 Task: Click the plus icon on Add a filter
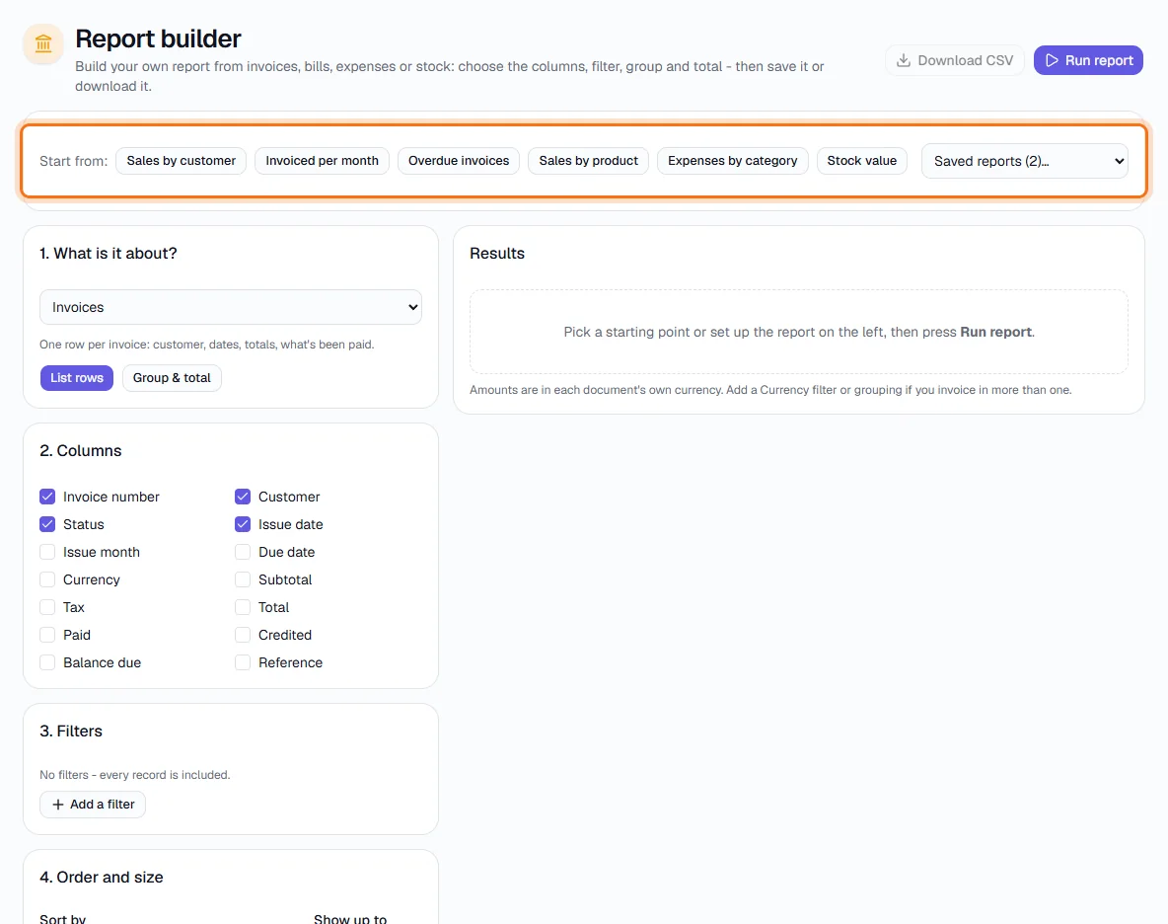[x=58, y=804]
